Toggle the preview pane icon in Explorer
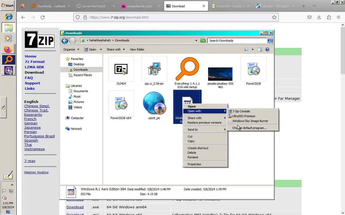The height and width of the screenshot is (215, 345). pos(260,49)
